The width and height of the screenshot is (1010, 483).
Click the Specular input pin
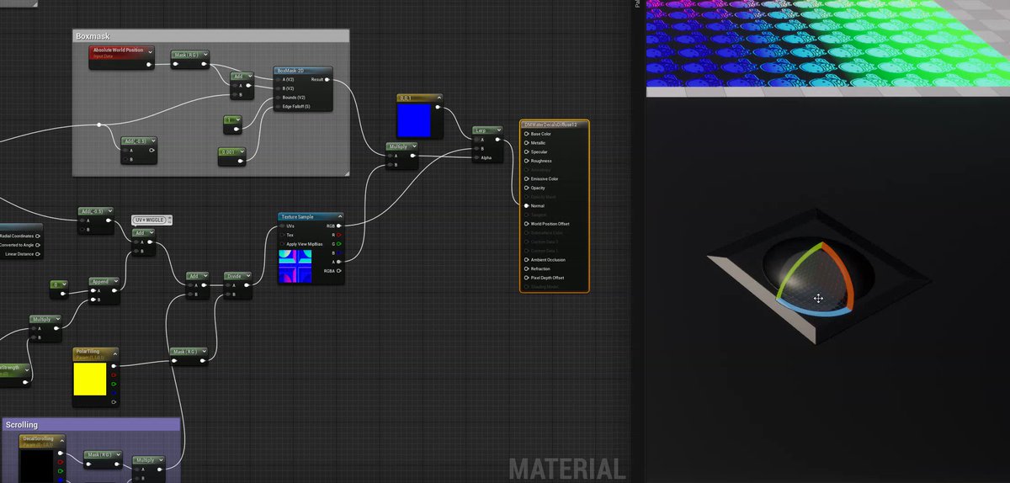(x=527, y=151)
